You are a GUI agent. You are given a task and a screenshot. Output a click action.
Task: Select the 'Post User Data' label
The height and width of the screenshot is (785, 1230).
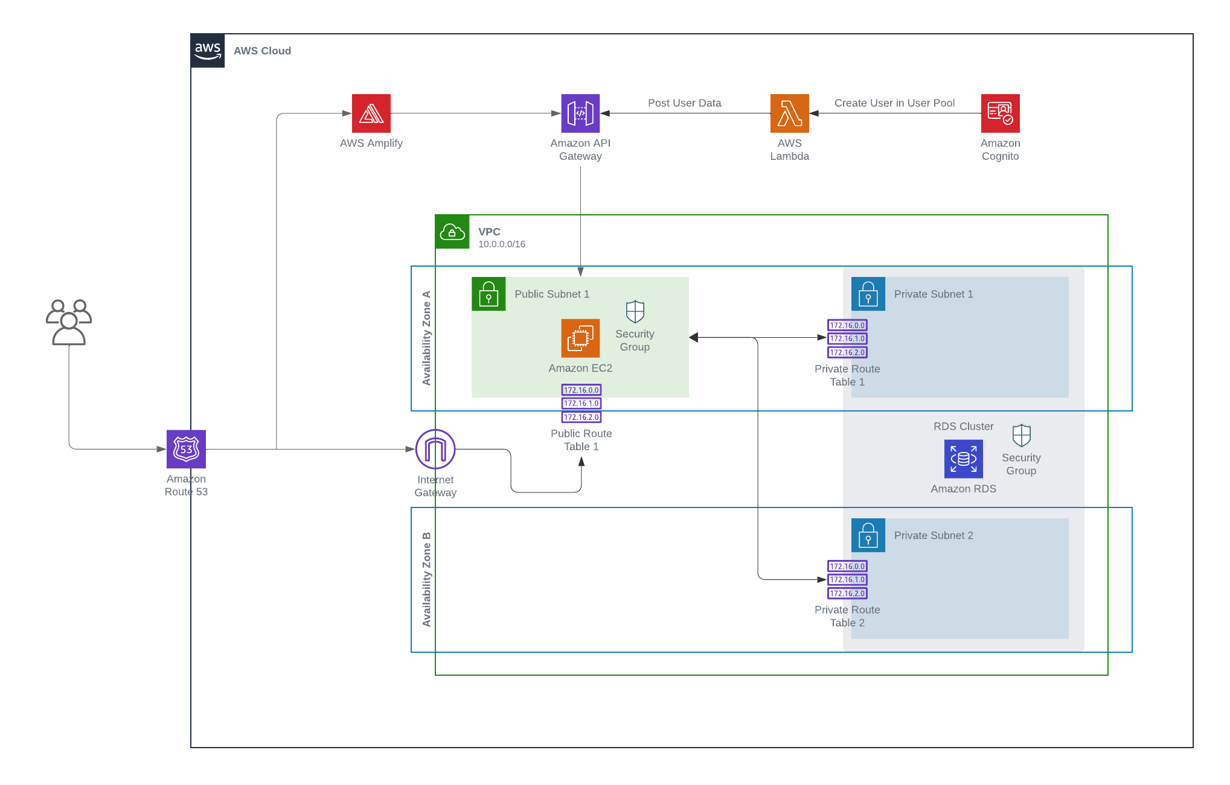pos(685,103)
